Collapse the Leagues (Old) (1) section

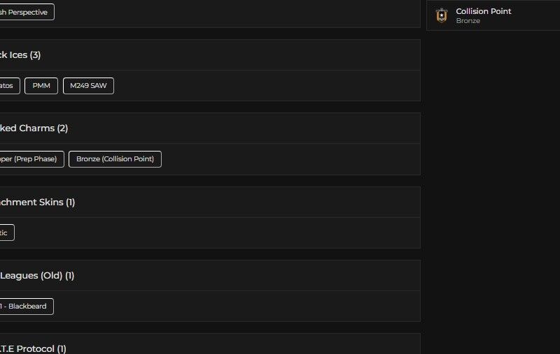(x=37, y=276)
